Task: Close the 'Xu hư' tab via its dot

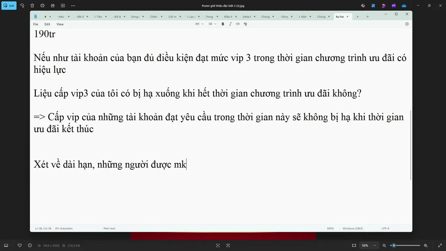Action: (347, 17)
